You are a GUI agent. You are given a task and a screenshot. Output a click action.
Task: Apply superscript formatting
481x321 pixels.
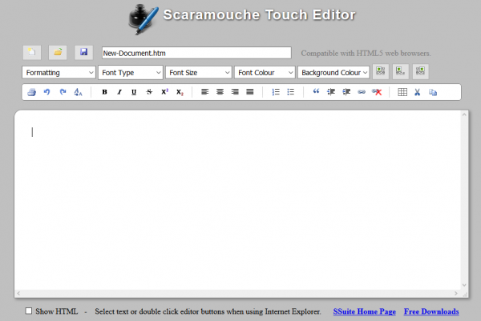164,92
